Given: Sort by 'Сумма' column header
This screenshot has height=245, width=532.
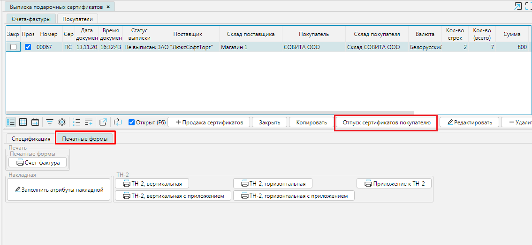Looking at the screenshot, I should click(512, 34).
